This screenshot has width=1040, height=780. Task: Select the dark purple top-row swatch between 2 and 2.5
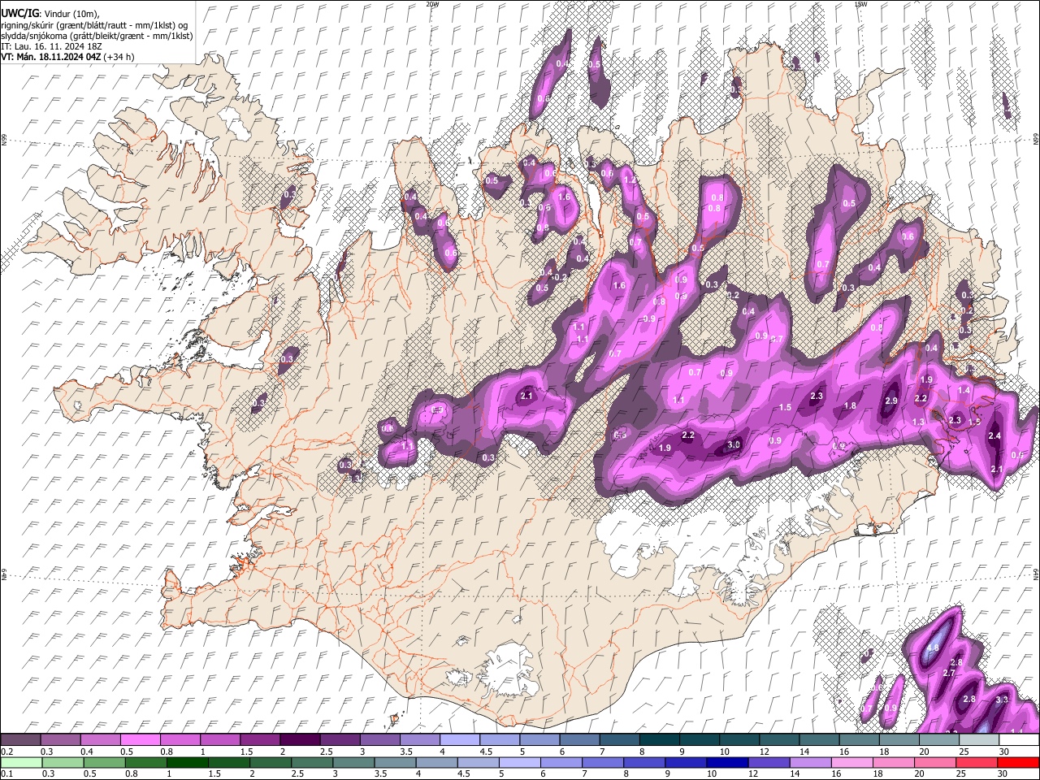(299, 740)
